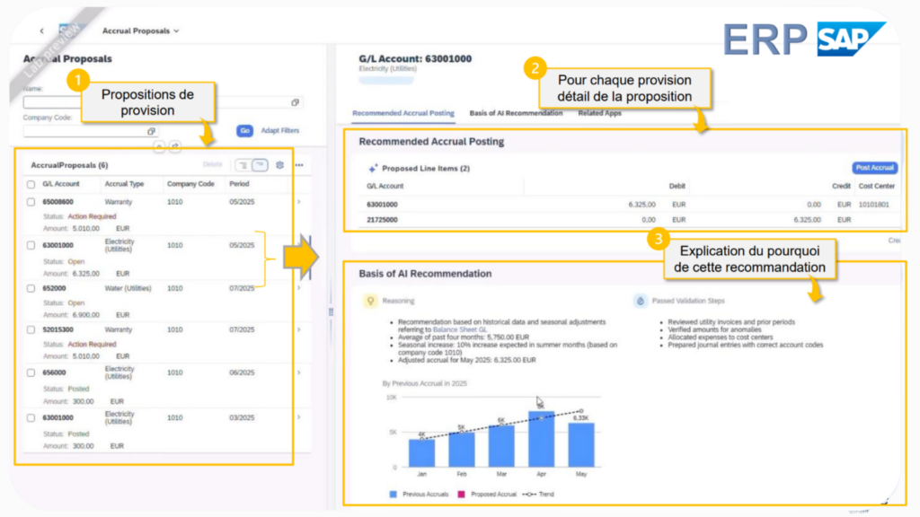The width and height of the screenshot is (920, 517).
Task: Click the refresh icon below the filter bar
Action: coord(174,145)
